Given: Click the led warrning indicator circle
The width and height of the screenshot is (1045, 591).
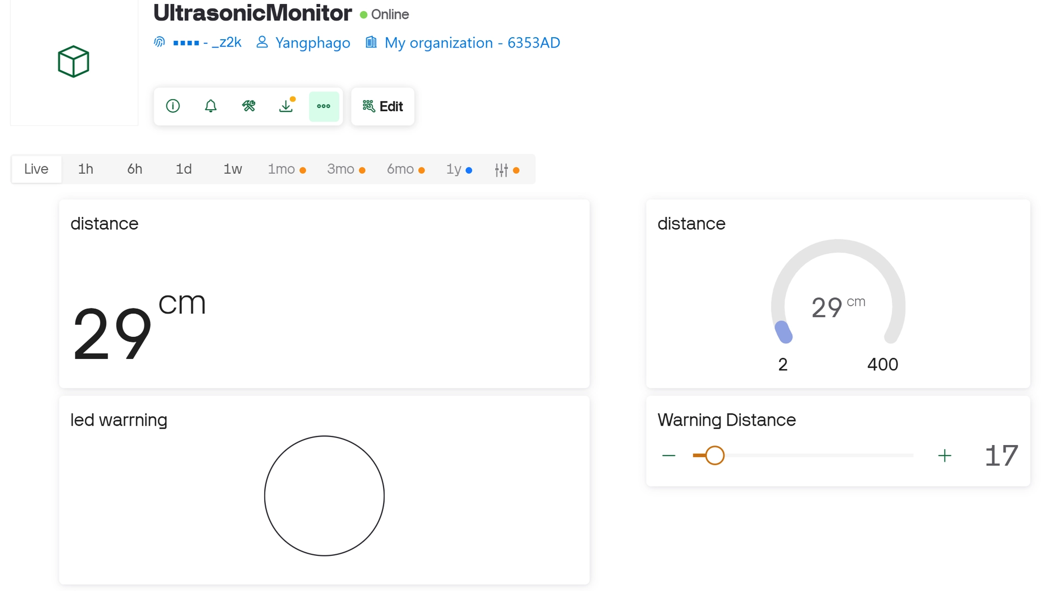Looking at the screenshot, I should 325,496.
